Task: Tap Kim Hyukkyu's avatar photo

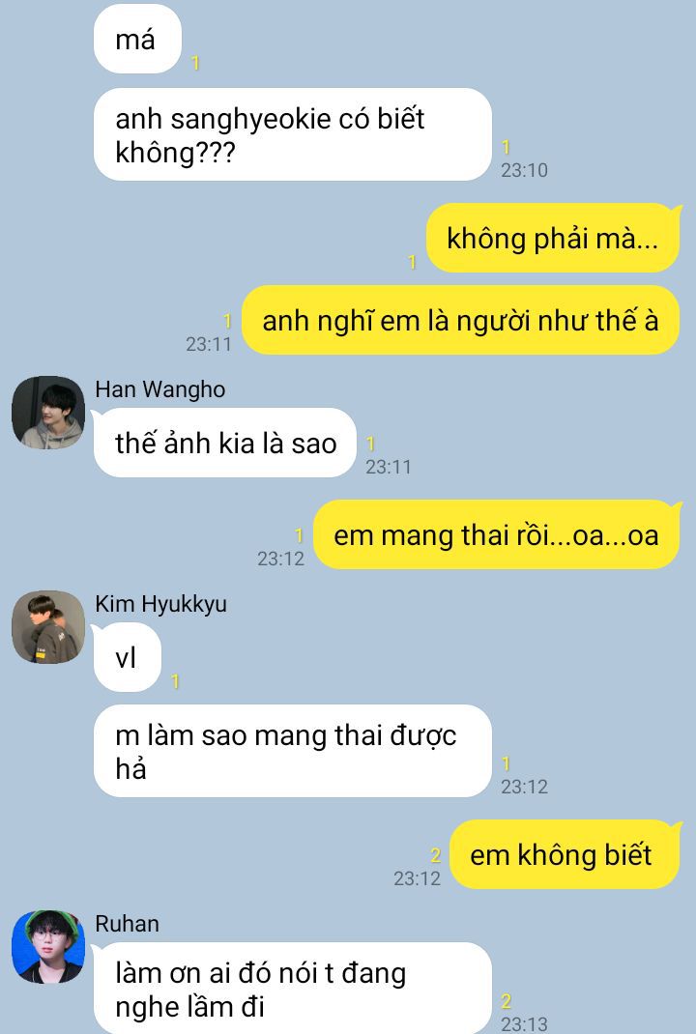Action: tap(48, 627)
